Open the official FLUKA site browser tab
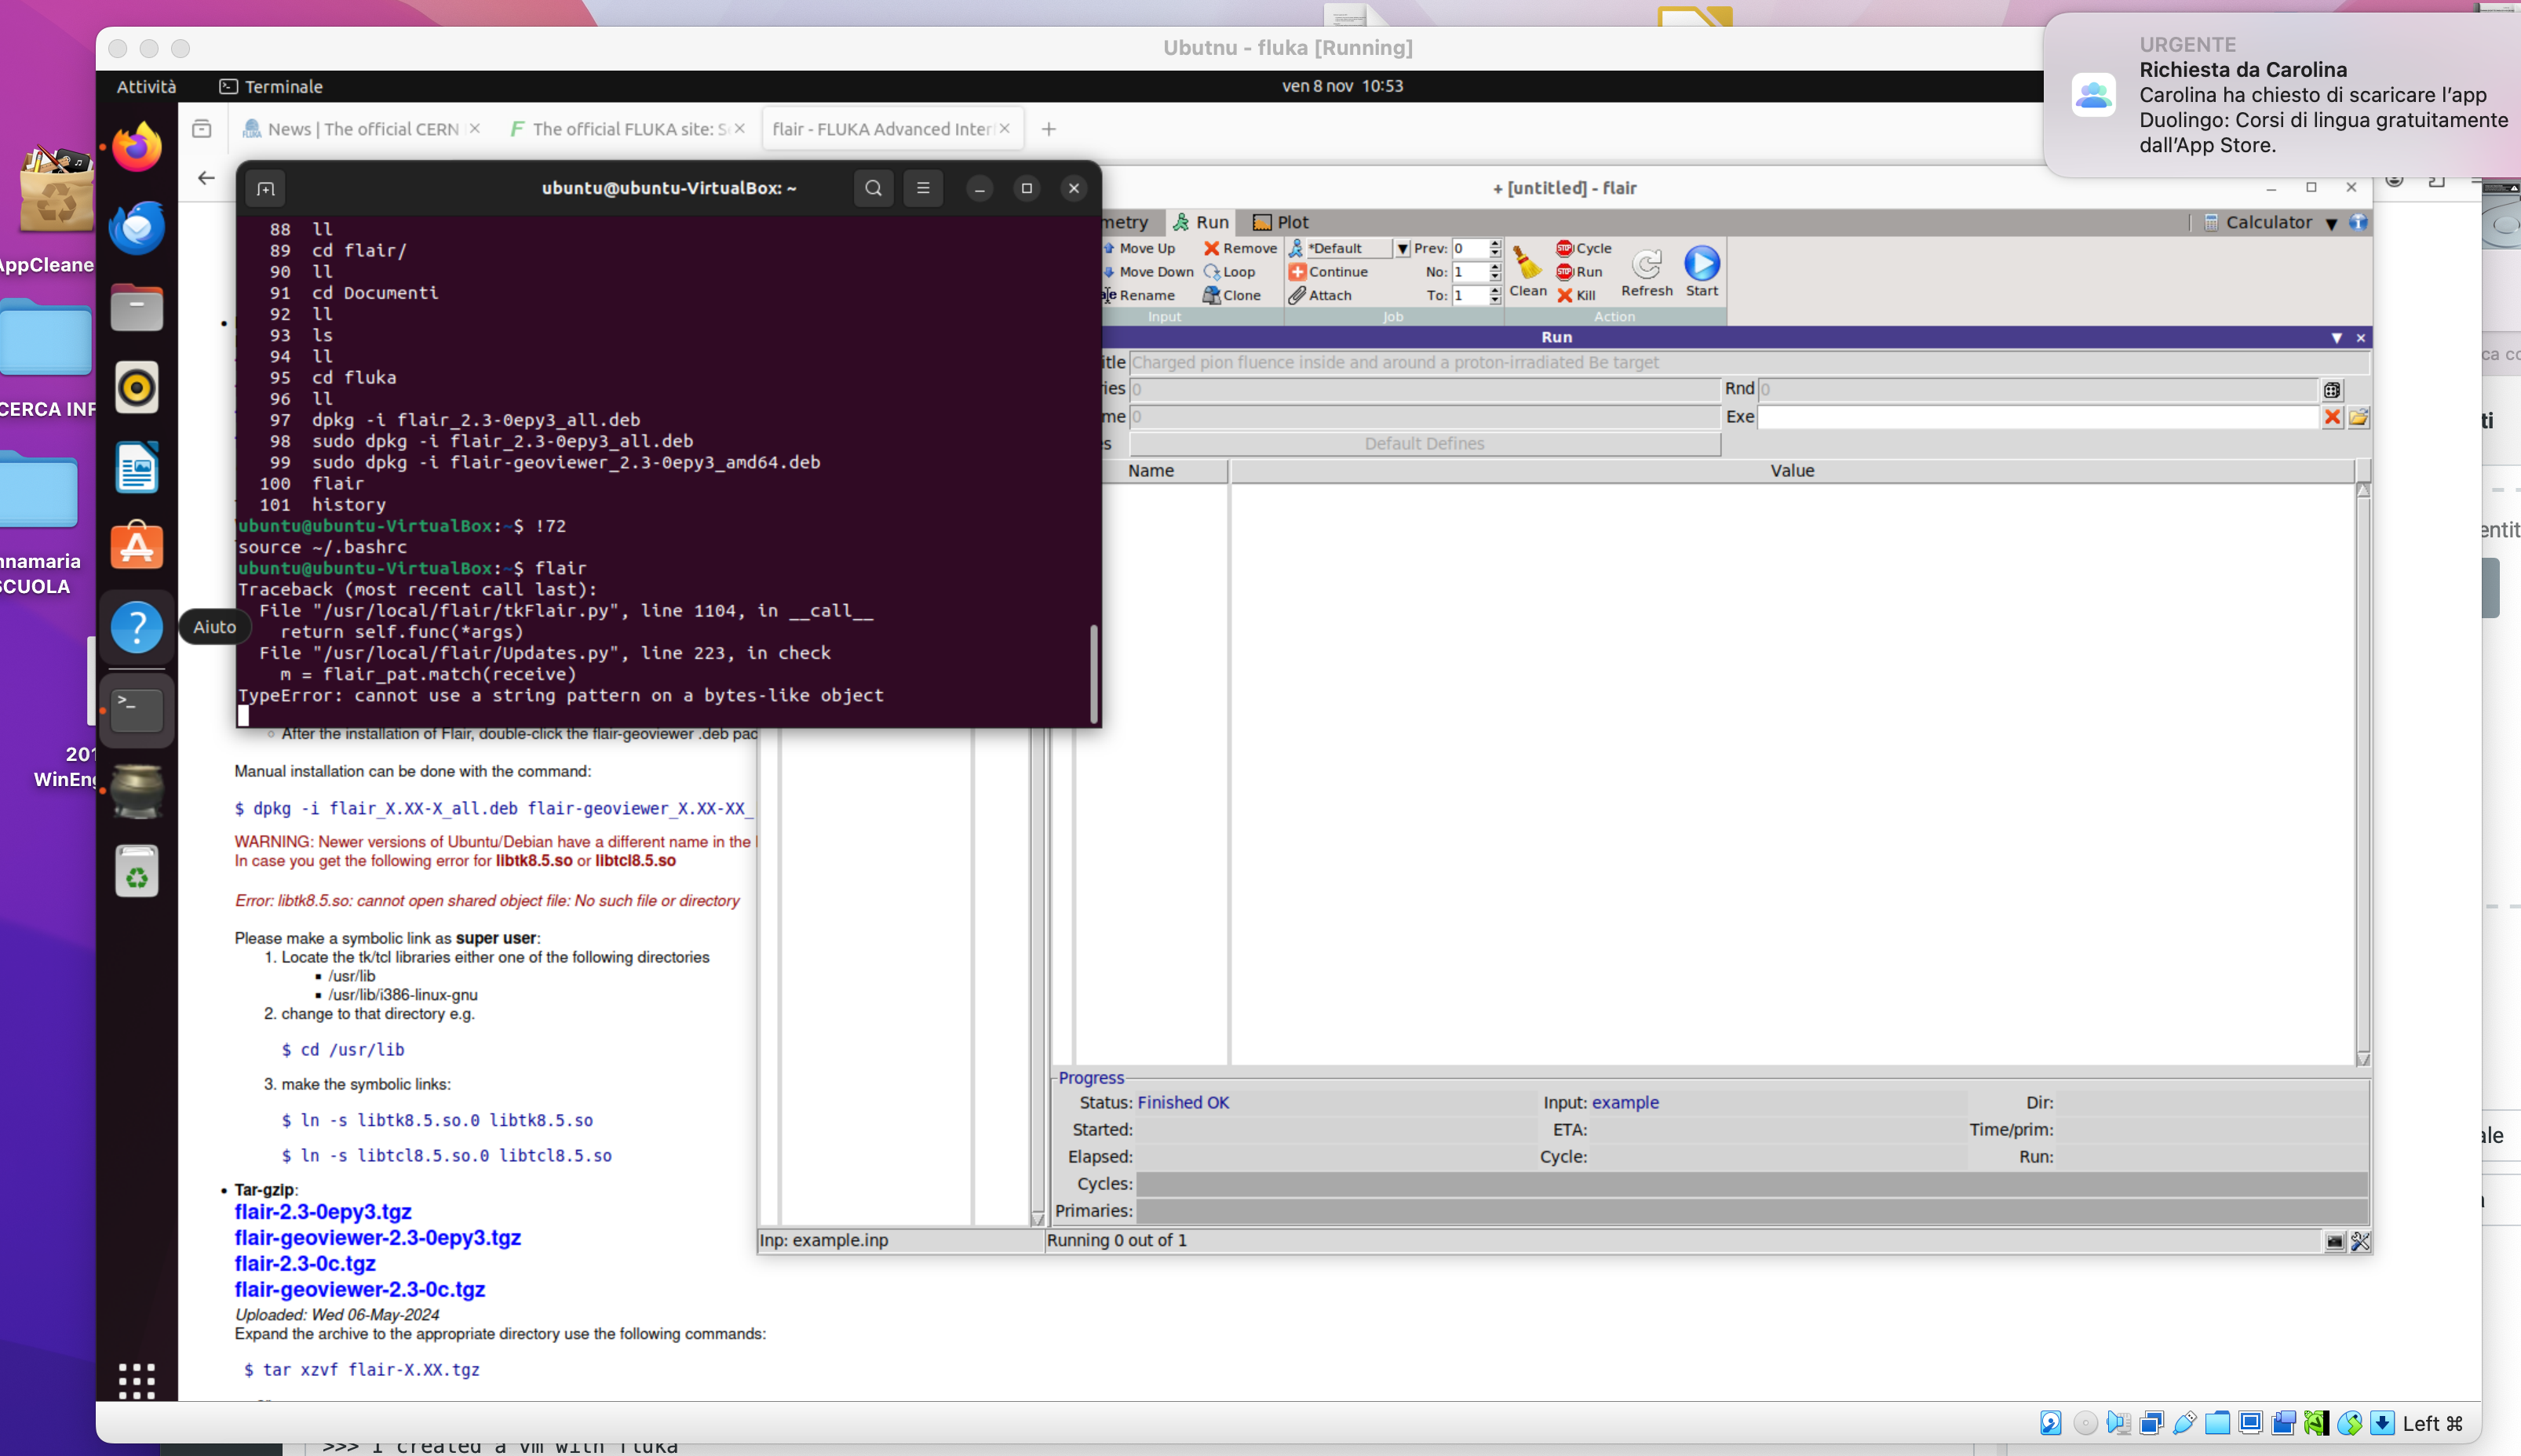2521x1456 pixels. 626,129
